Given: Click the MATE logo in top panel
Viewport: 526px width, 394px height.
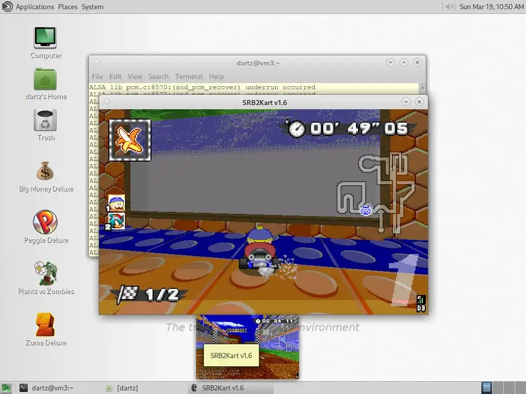Looking at the screenshot, I should click(x=7, y=7).
